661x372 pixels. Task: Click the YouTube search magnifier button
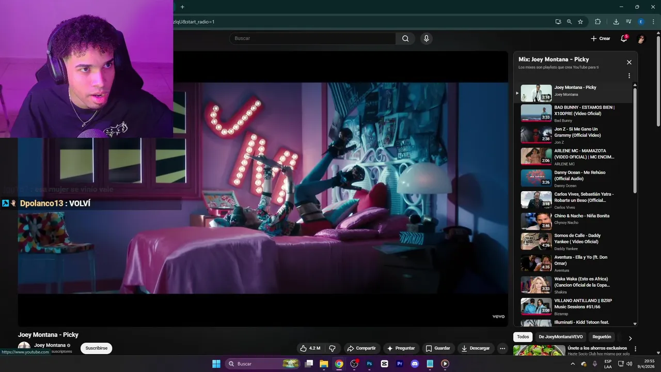click(405, 38)
